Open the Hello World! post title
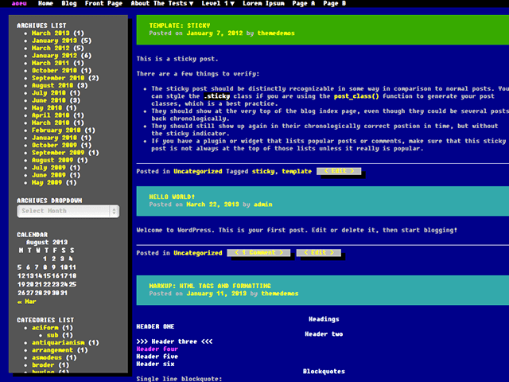509x382 pixels. point(172,197)
